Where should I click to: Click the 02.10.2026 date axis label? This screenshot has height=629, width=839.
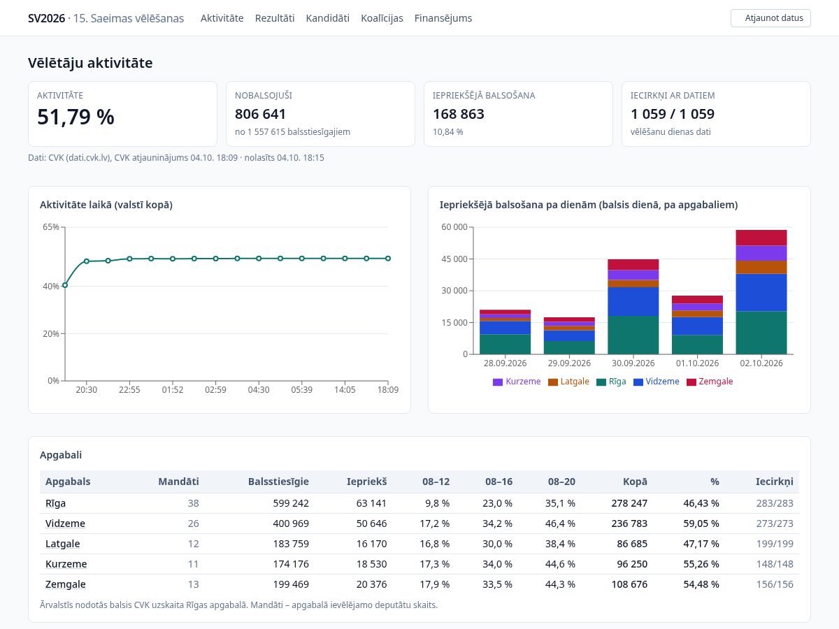click(761, 363)
